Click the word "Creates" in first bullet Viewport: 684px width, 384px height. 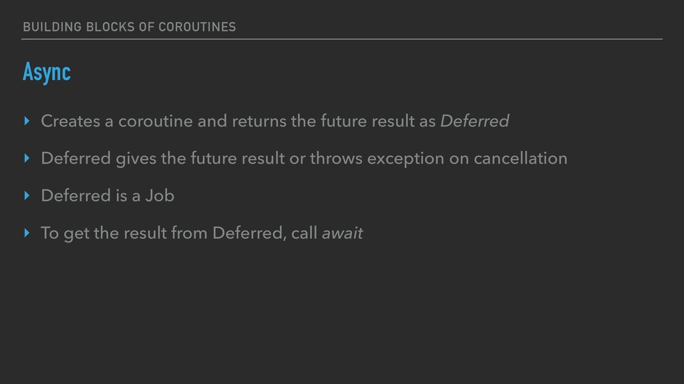pos(67,121)
